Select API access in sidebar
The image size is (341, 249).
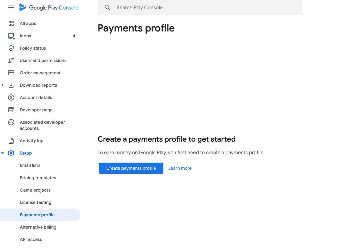[x=31, y=239]
